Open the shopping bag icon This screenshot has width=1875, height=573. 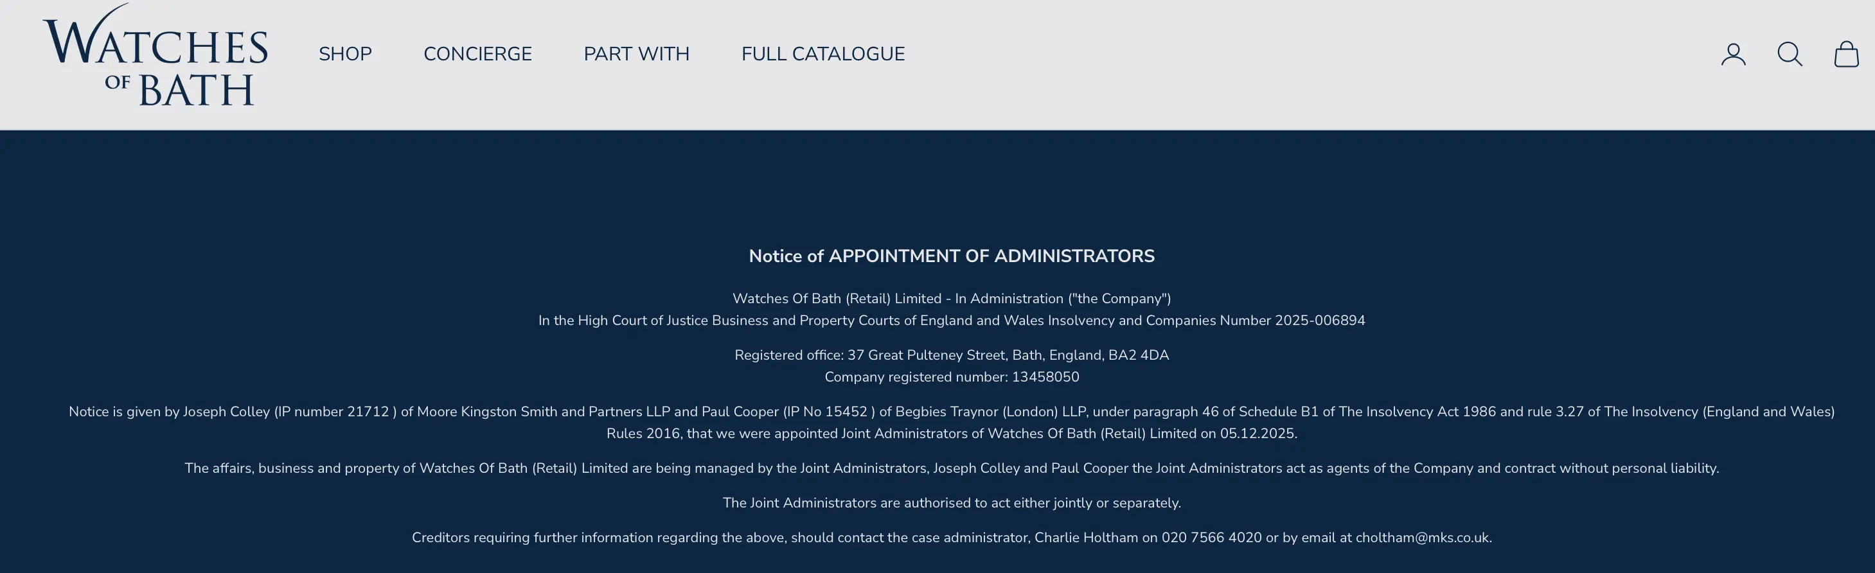[x=1846, y=55]
